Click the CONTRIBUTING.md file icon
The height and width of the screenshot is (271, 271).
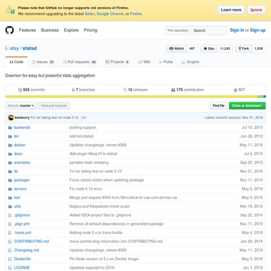click(10, 242)
